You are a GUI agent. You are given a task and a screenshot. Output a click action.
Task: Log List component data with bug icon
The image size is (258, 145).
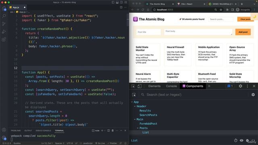pos(247,141)
